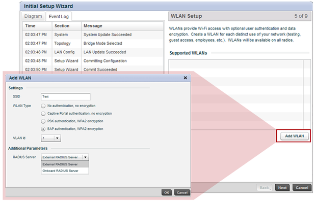Switch to the Diagram tab
Viewport: 315px width, 203px height.
click(x=33, y=16)
